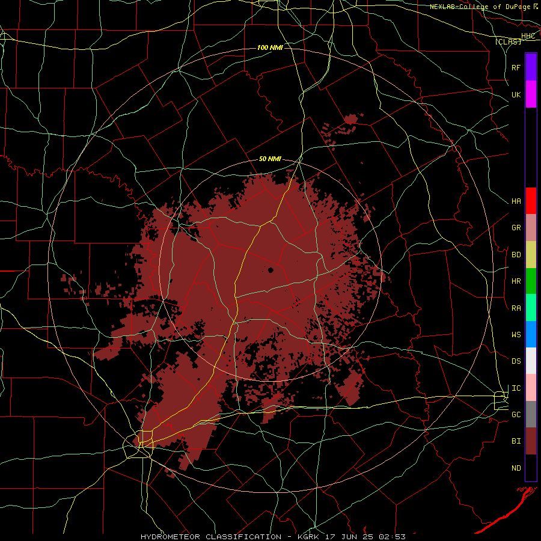541x541 pixels.
Task: Click the 'GR' legend label
Action: [516, 228]
